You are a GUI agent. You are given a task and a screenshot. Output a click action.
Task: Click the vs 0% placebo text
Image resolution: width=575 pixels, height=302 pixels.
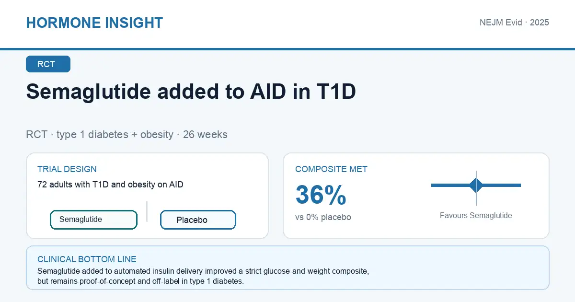[323, 217]
